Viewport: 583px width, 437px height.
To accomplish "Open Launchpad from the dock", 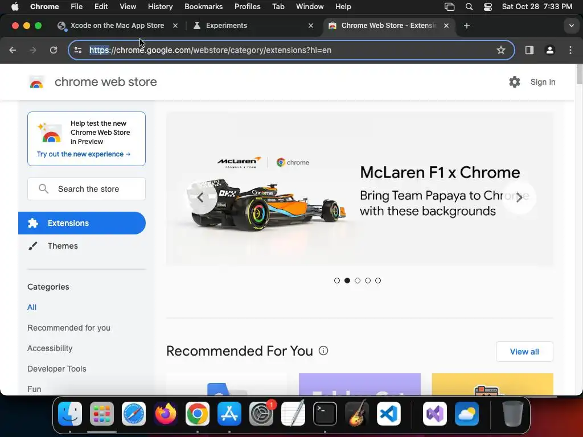I will pos(102,414).
